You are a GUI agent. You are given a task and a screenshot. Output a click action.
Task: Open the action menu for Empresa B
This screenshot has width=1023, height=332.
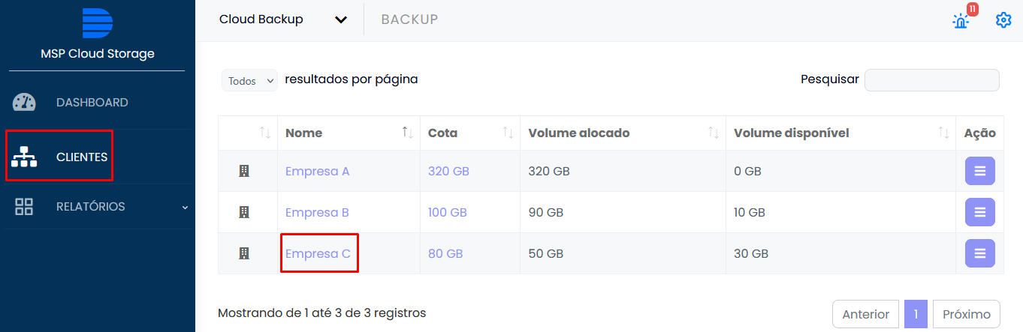point(979,212)
